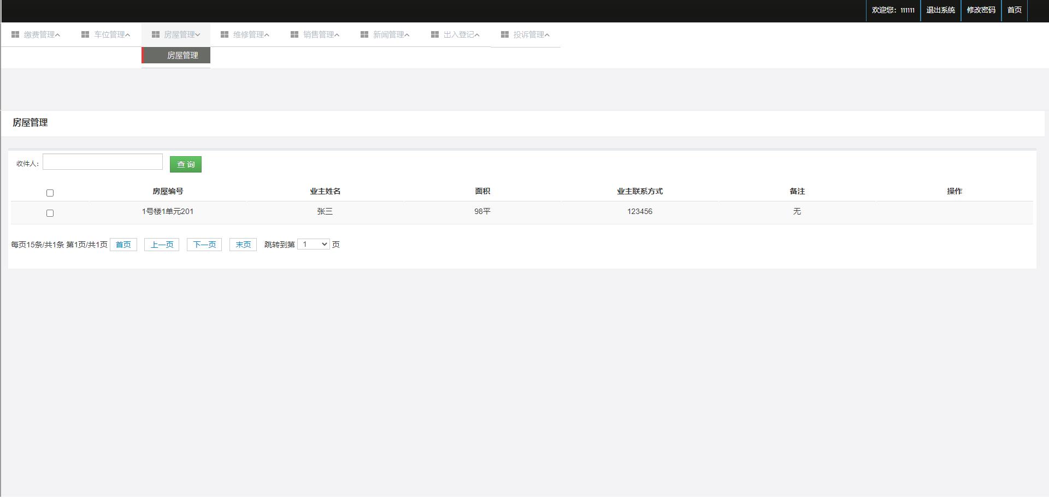Click grid icon beside 出入登记
The height and width of the screenshot is (499, 1049).
click(x=435, y=34)
